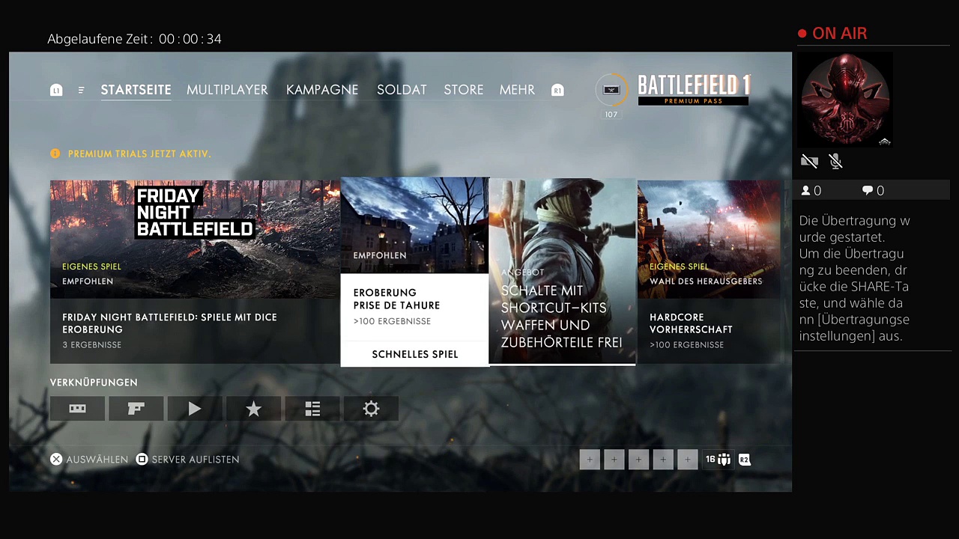The image size is (959, 539).
Task: Click the play triangle shortcut
Action: [195, 409]
